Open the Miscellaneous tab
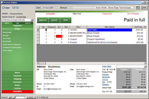This screenshot has height=99, width=149. coord(54,67)
